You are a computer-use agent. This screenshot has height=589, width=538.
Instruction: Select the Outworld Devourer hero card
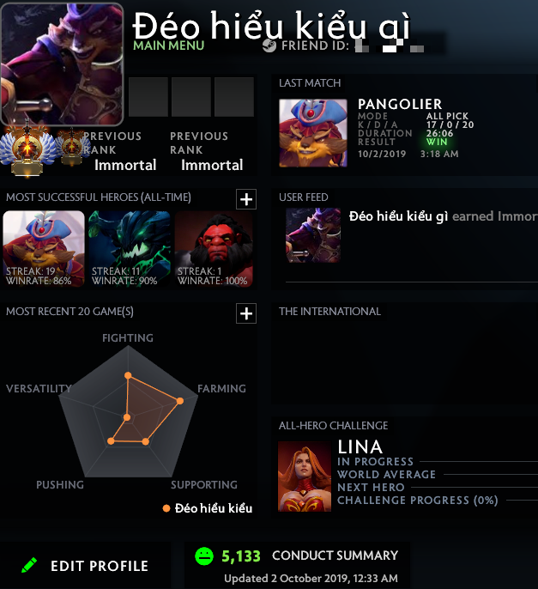tap(130, 249)
